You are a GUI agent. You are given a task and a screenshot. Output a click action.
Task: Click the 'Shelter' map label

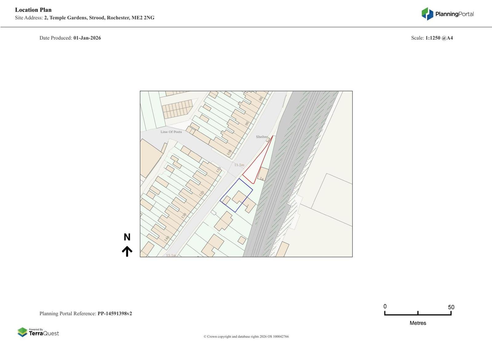click(262, 137)
